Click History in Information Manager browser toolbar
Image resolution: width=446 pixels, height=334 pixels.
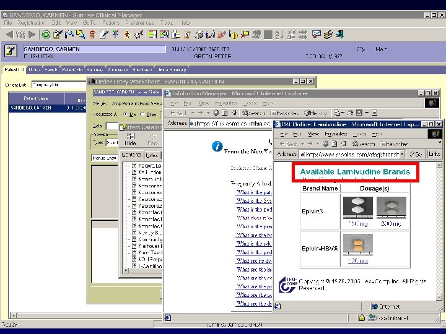316,113
